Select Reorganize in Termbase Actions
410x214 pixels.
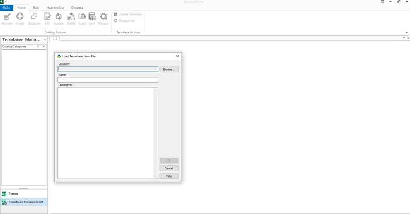tap(124, 21)
